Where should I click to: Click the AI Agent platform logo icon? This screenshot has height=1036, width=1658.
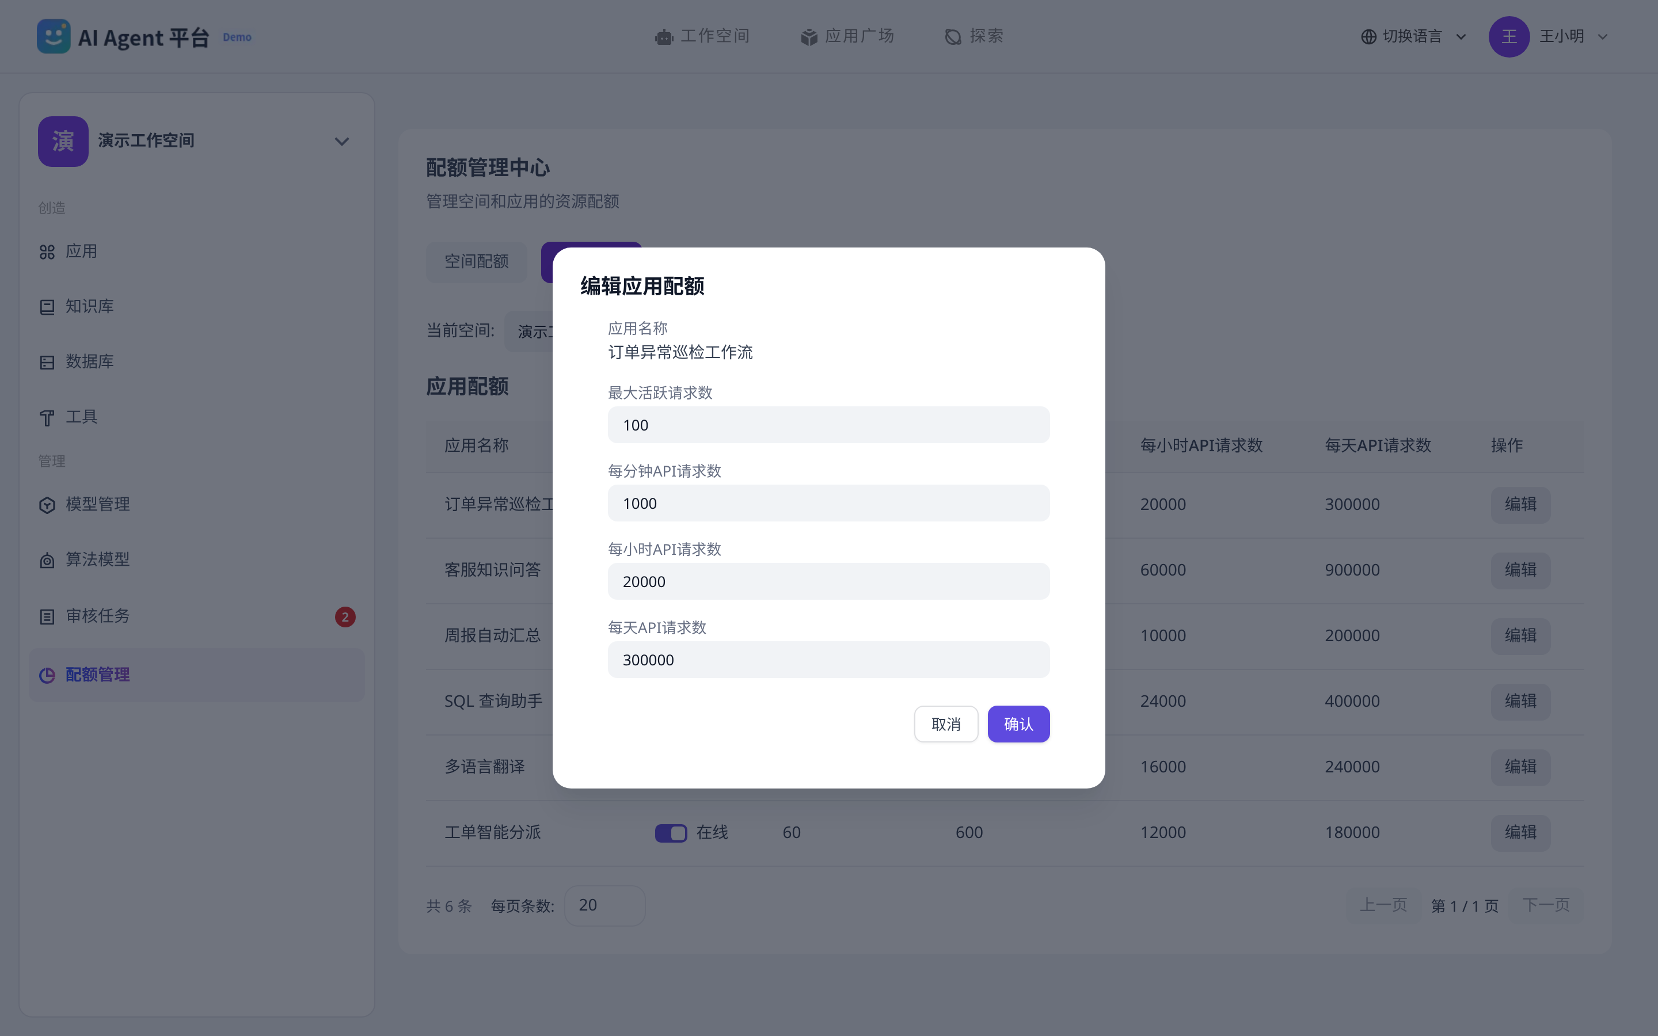(x=54, y=36)
